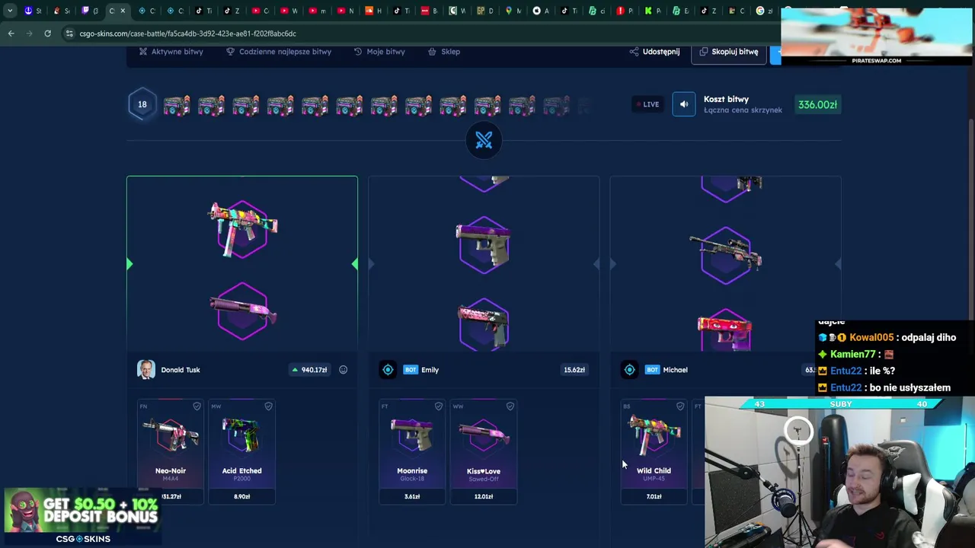Switch to the Google Maps browser tab
The width and height of the screenshot is (975, 548).
(509, 11)
